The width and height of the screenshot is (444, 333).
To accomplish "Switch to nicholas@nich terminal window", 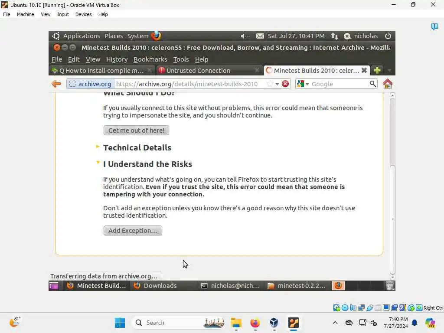I will (x=231, y=286).
